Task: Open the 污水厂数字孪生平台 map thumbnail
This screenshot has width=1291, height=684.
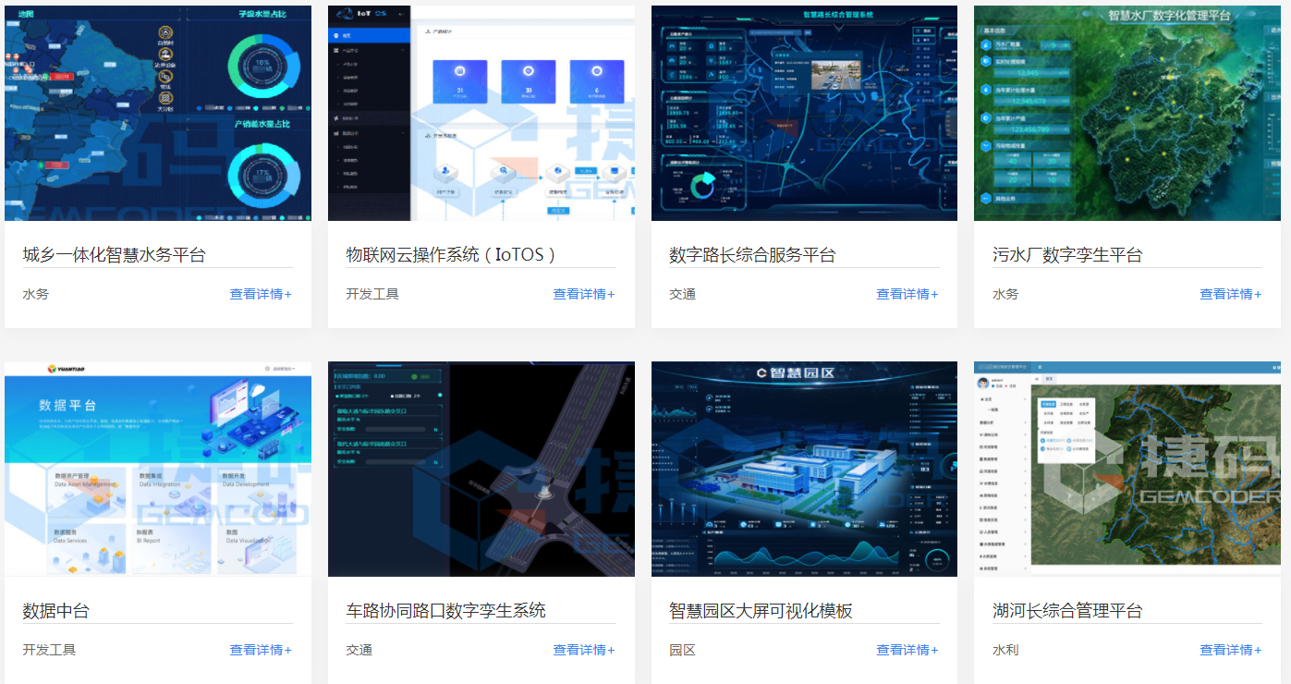Action: 1127,113
